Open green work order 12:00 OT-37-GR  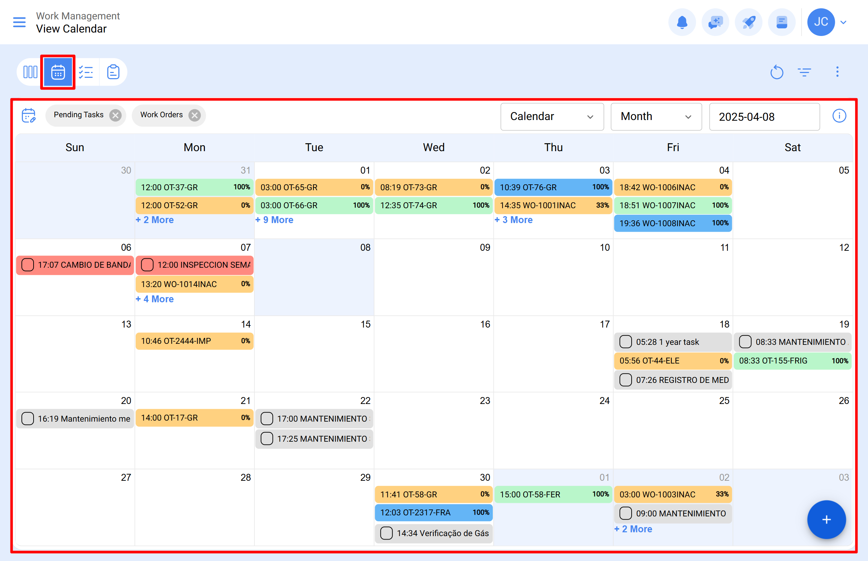click(x=194, y=187)
